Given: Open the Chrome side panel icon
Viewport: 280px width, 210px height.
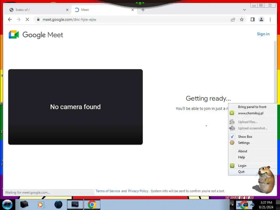Looking at the screenshot, I should tap(252, 19).
